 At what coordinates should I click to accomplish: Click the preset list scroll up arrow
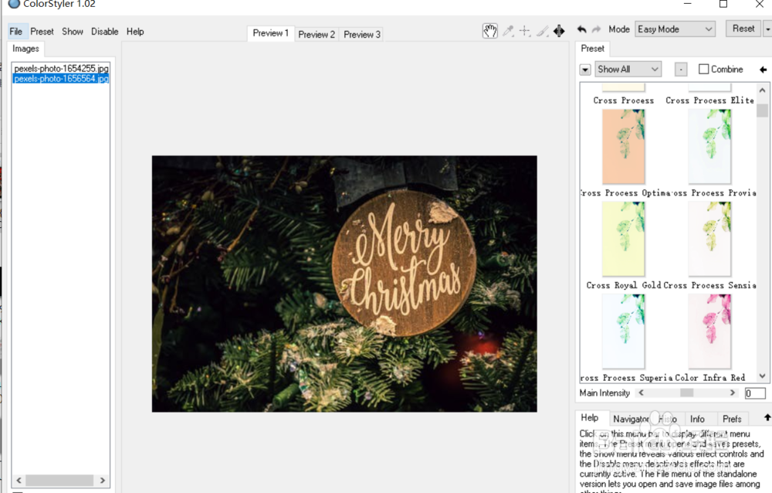click(x=762, y=90)
